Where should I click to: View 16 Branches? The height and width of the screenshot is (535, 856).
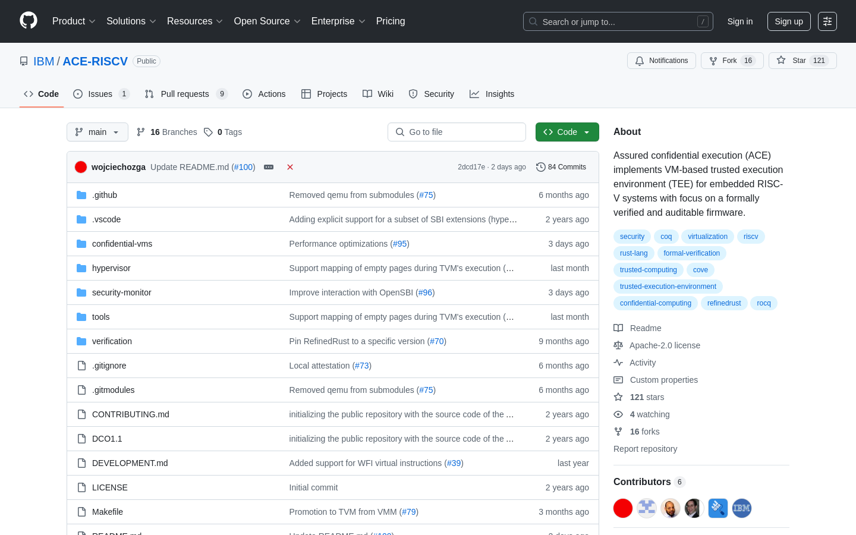point(167,132)
